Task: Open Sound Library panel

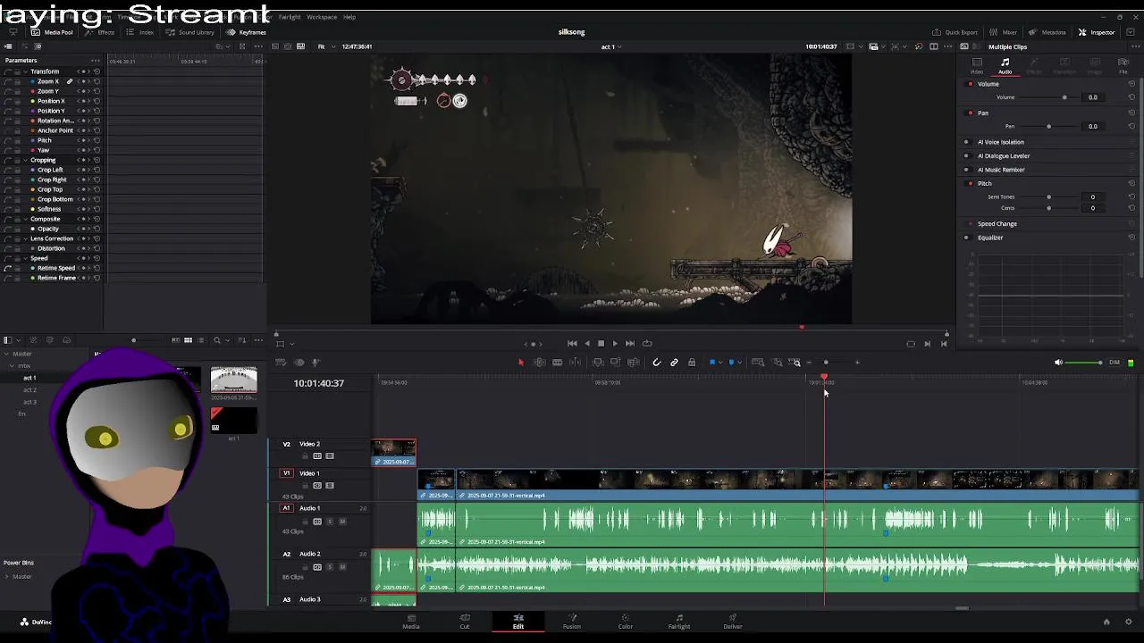Action: pyautogui.click(x=189, y=32)
